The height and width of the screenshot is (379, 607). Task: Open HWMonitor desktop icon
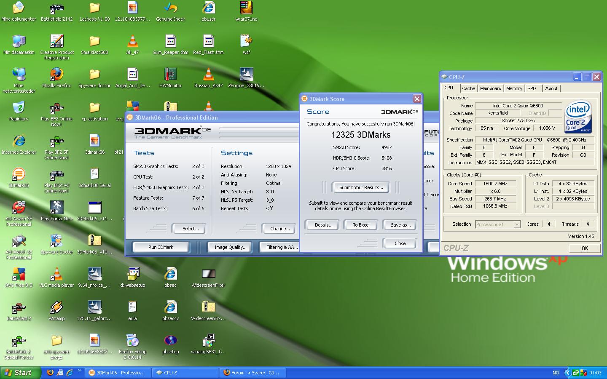tap(170, 77)
